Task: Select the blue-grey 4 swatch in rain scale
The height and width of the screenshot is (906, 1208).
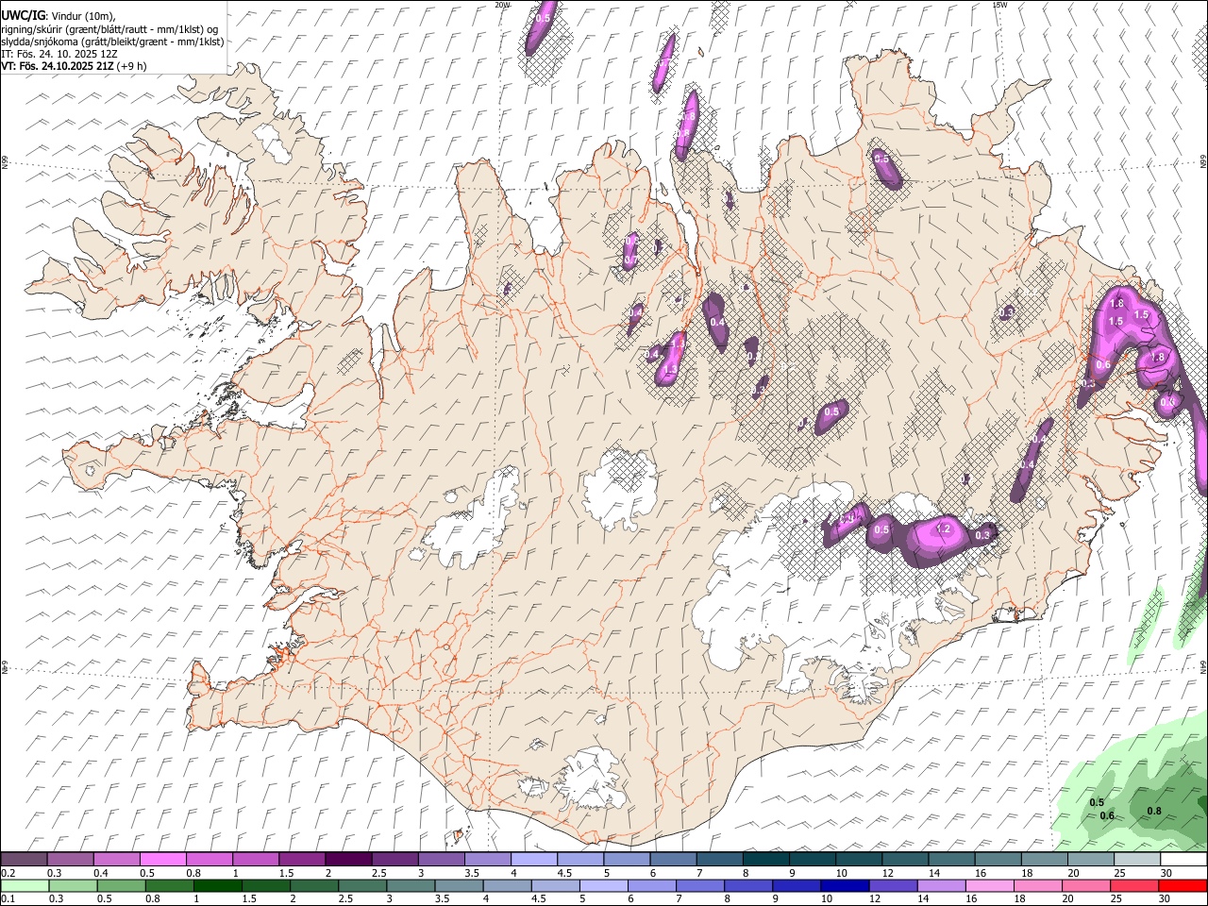Action: click(508, 885)
